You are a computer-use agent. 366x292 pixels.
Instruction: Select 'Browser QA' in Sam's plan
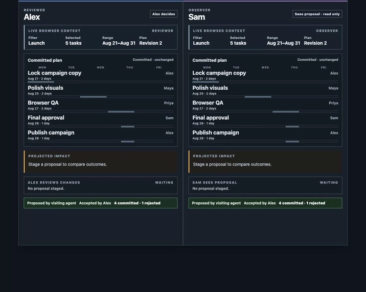point(208,103)
